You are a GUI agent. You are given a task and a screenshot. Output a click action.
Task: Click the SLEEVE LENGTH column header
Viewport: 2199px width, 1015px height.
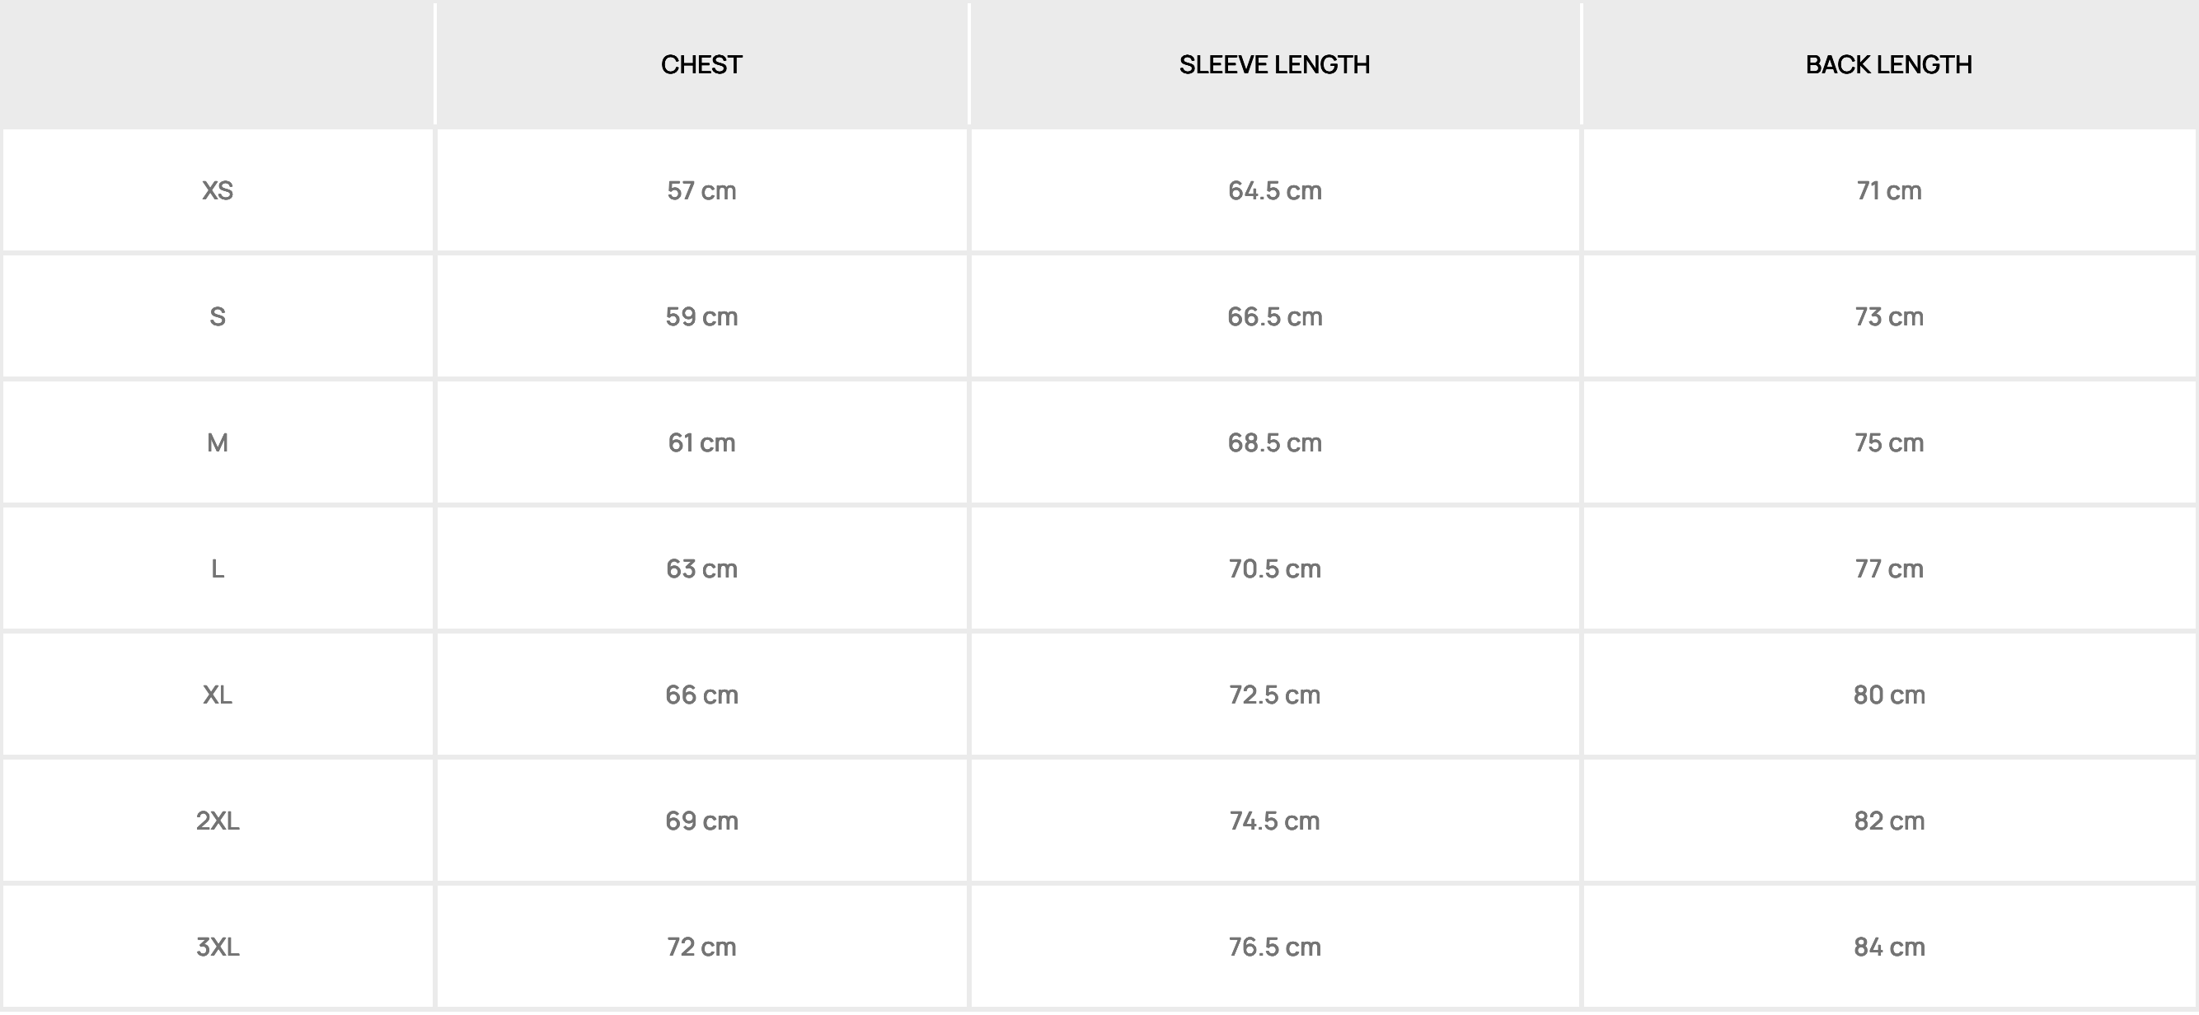coord(1273,65)
